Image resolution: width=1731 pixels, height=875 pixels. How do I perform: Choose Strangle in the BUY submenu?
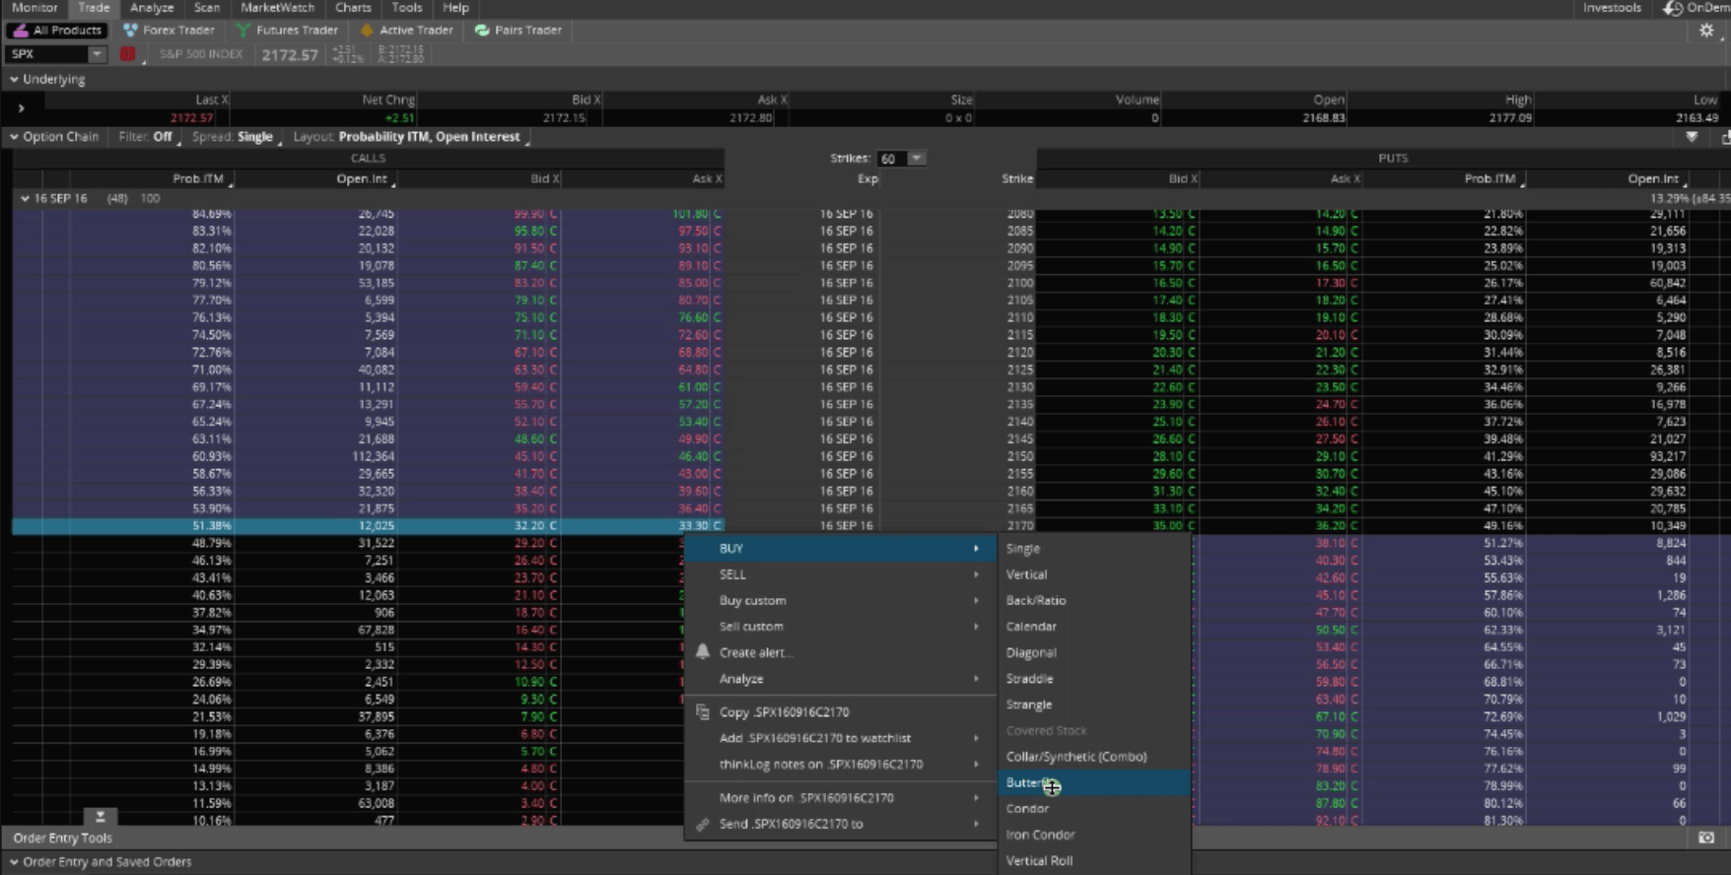[1094, 705]
